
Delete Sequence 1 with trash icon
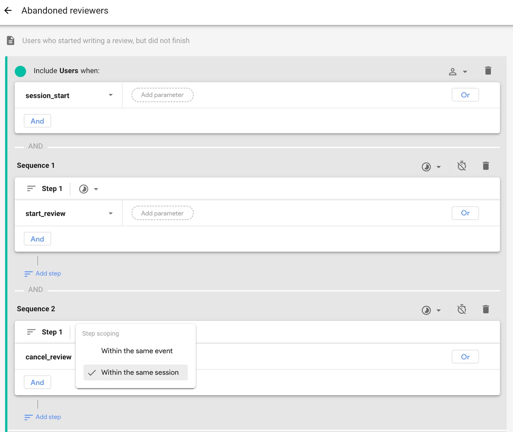click(x=486, y=166)
